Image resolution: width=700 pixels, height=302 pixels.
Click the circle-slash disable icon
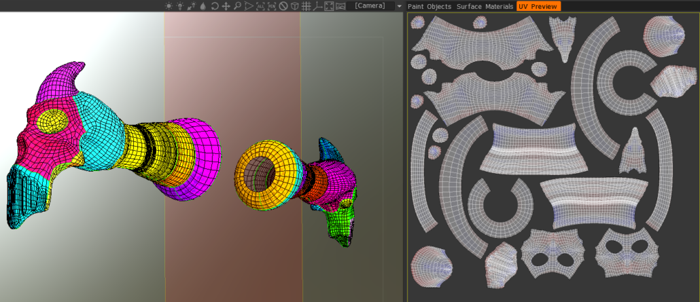coord(283,6)
